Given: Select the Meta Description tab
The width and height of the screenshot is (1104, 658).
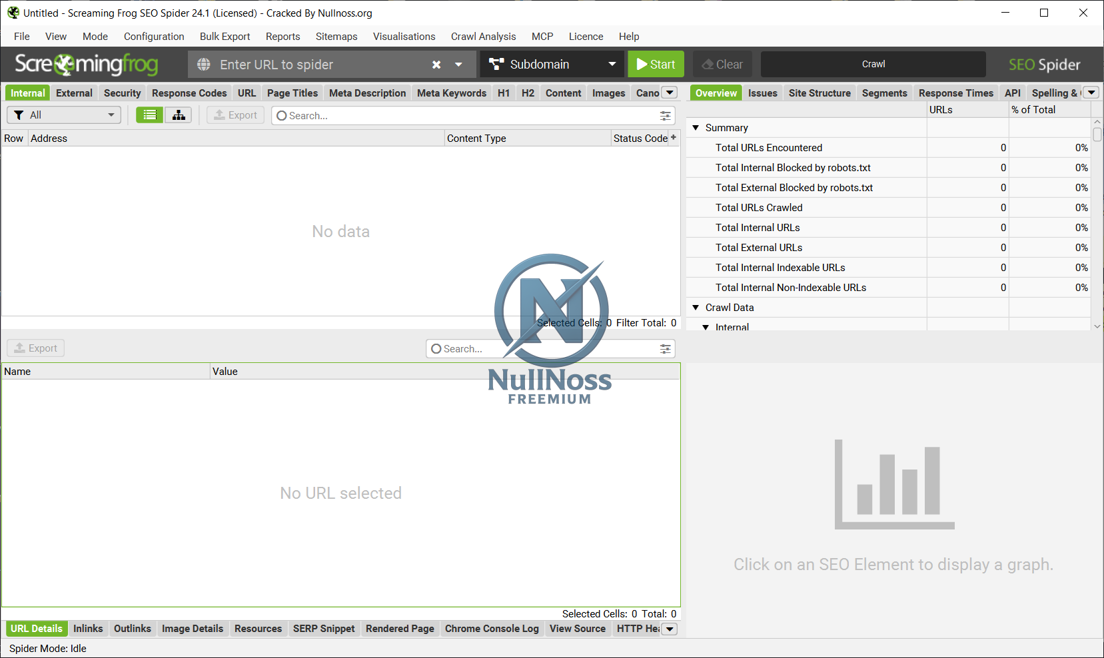Looking at the screenshot, I should (368, 93).
